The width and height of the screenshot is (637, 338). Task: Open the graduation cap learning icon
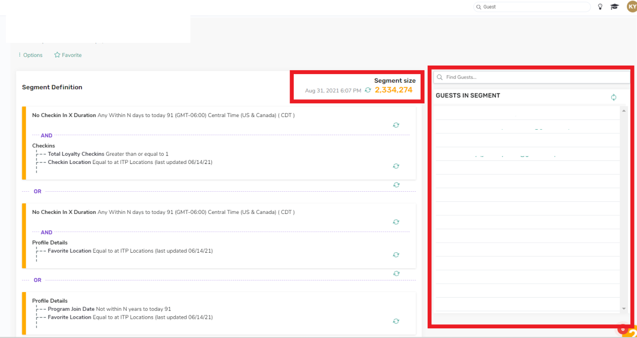[x=614, y=7]
